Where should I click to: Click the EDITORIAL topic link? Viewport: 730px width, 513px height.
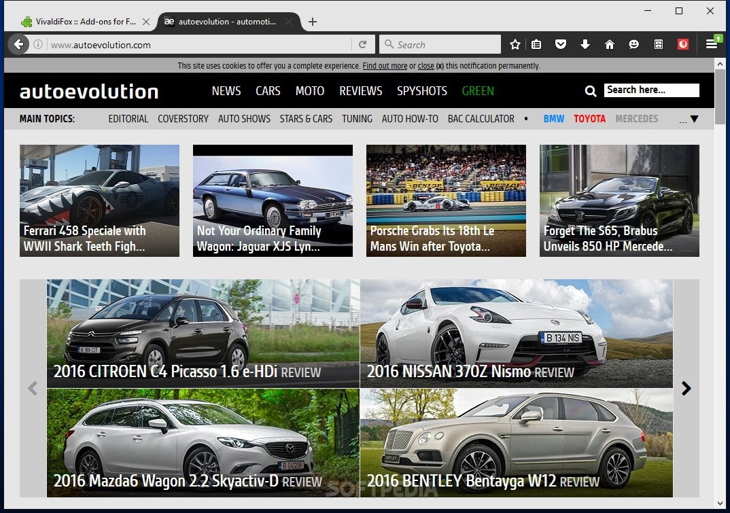pos(128,119)
